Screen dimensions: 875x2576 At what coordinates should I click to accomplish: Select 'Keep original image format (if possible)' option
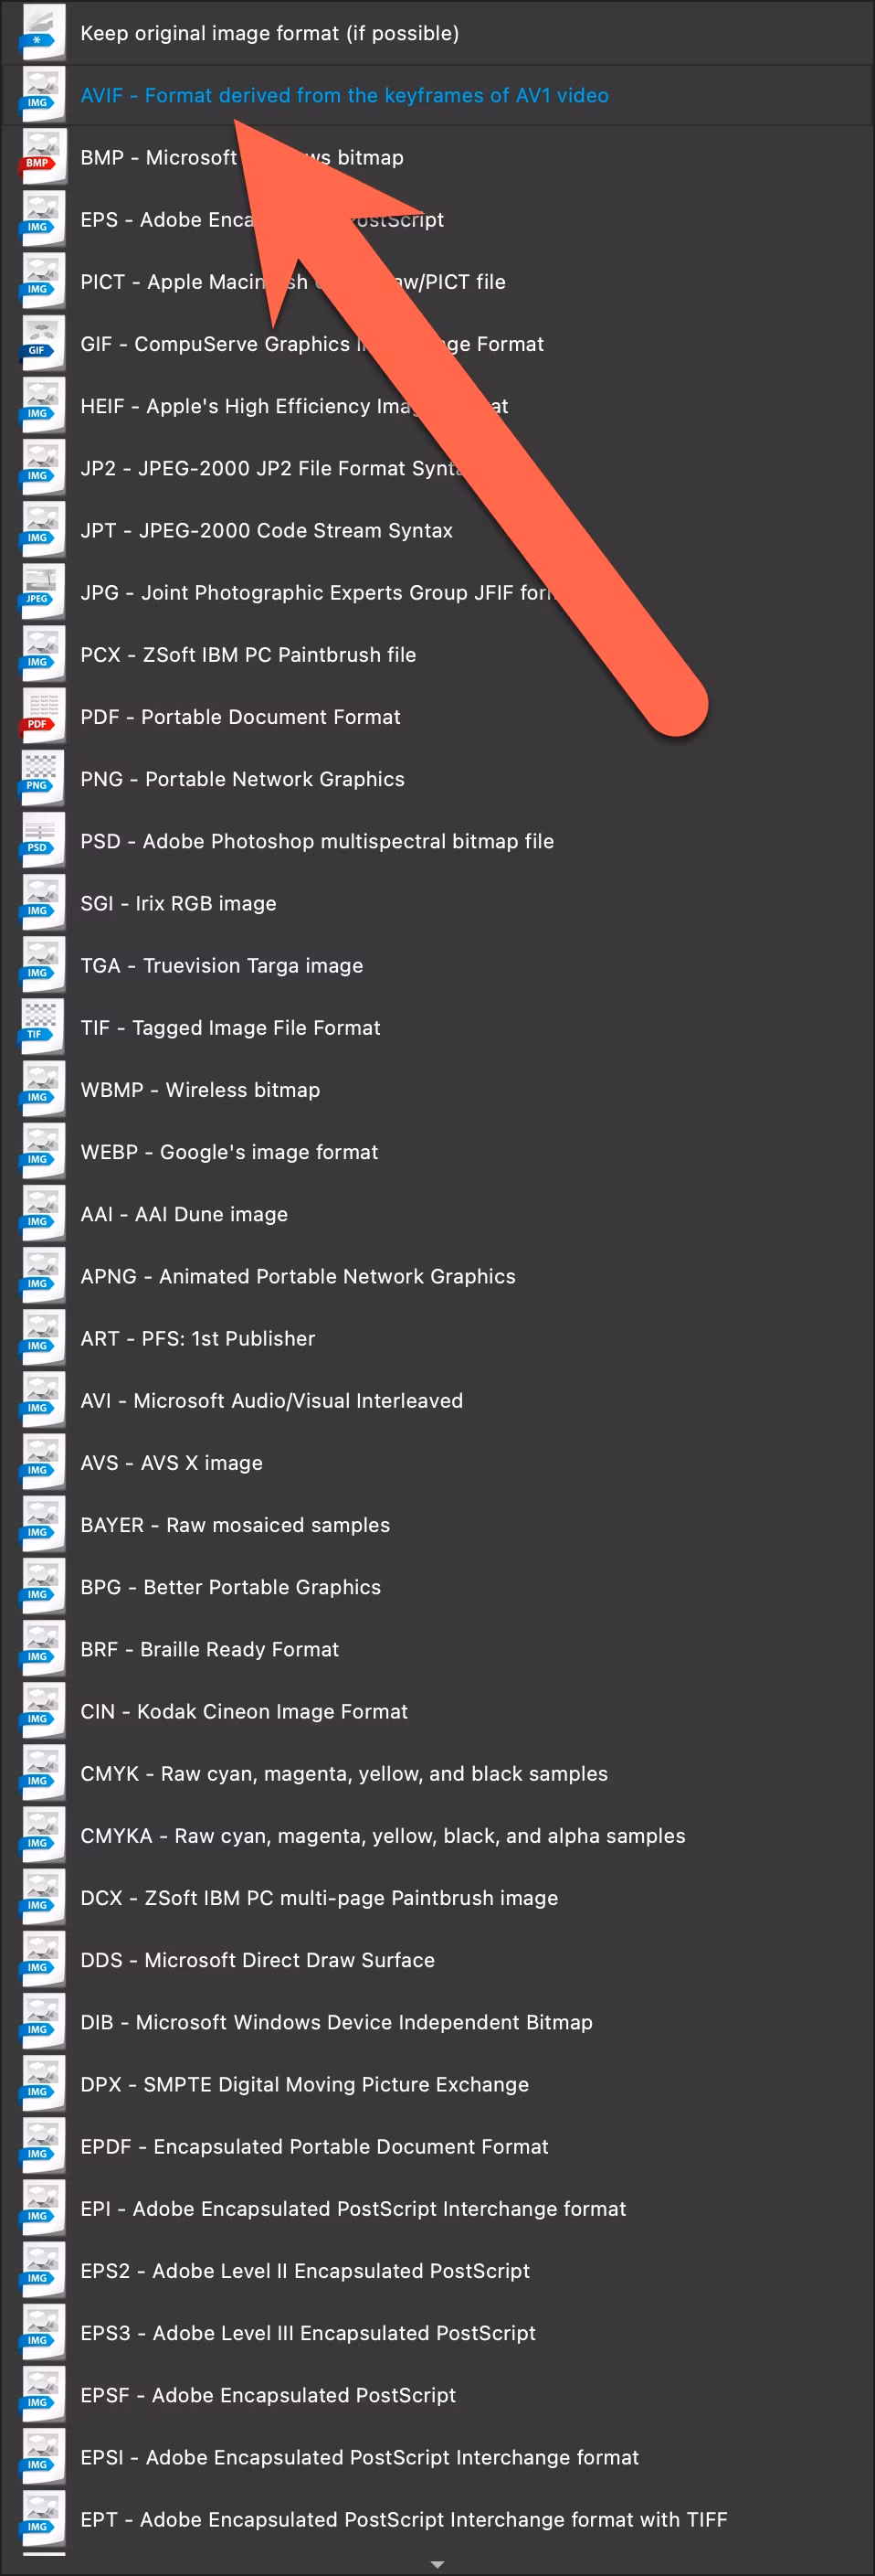pos(437,33)
